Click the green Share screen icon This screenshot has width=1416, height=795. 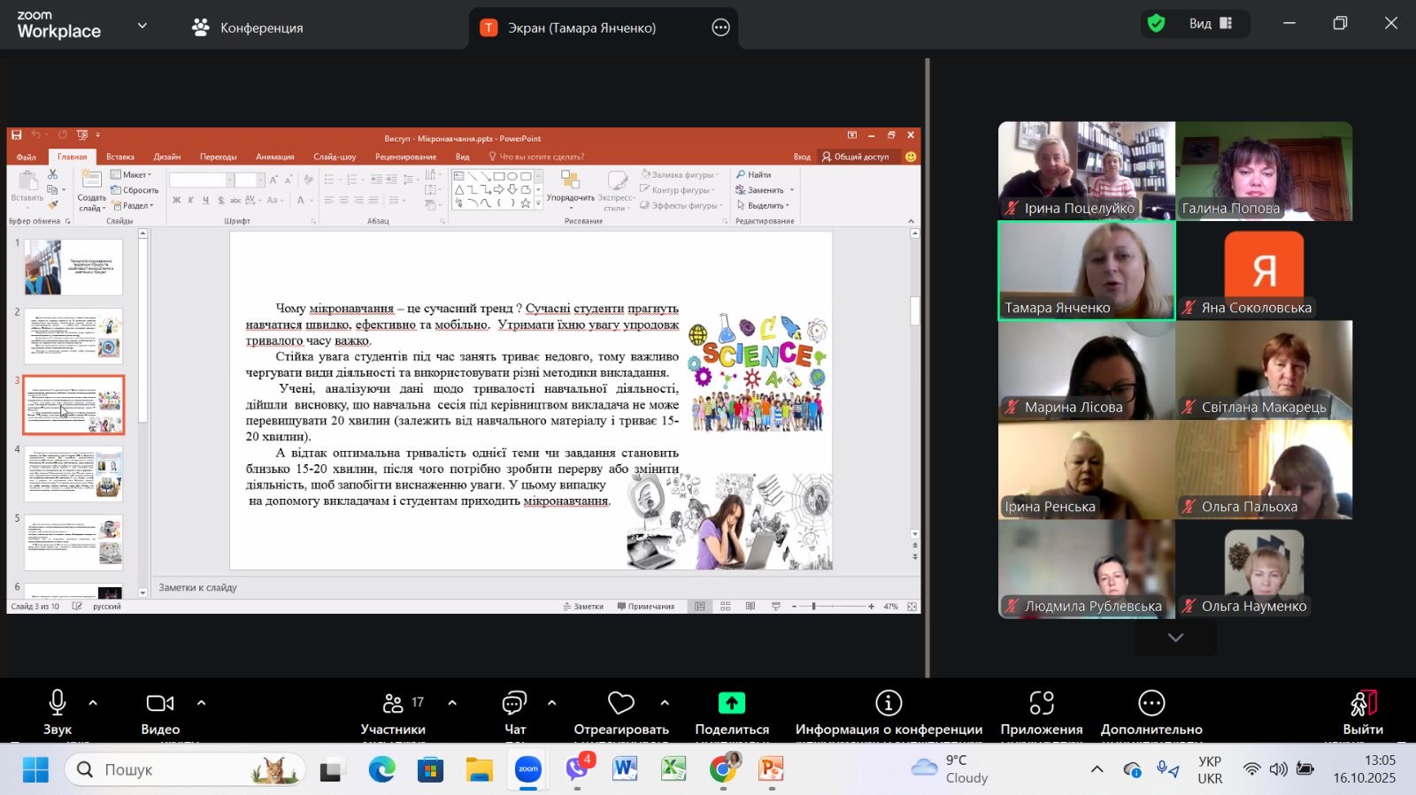coord(731,703)
